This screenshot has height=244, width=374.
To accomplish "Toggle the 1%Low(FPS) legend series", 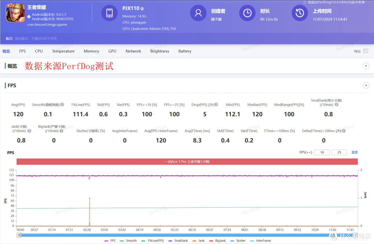I will (x=153, y=241).
